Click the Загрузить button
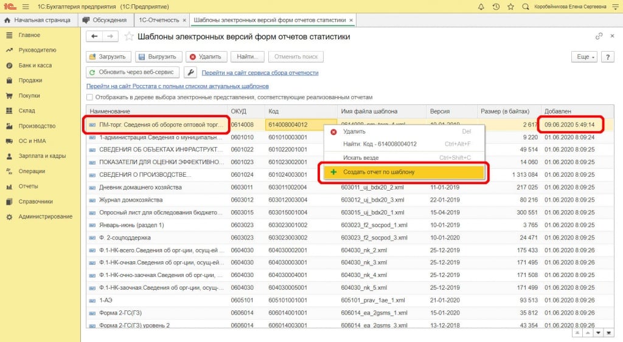 click(108, 56)
